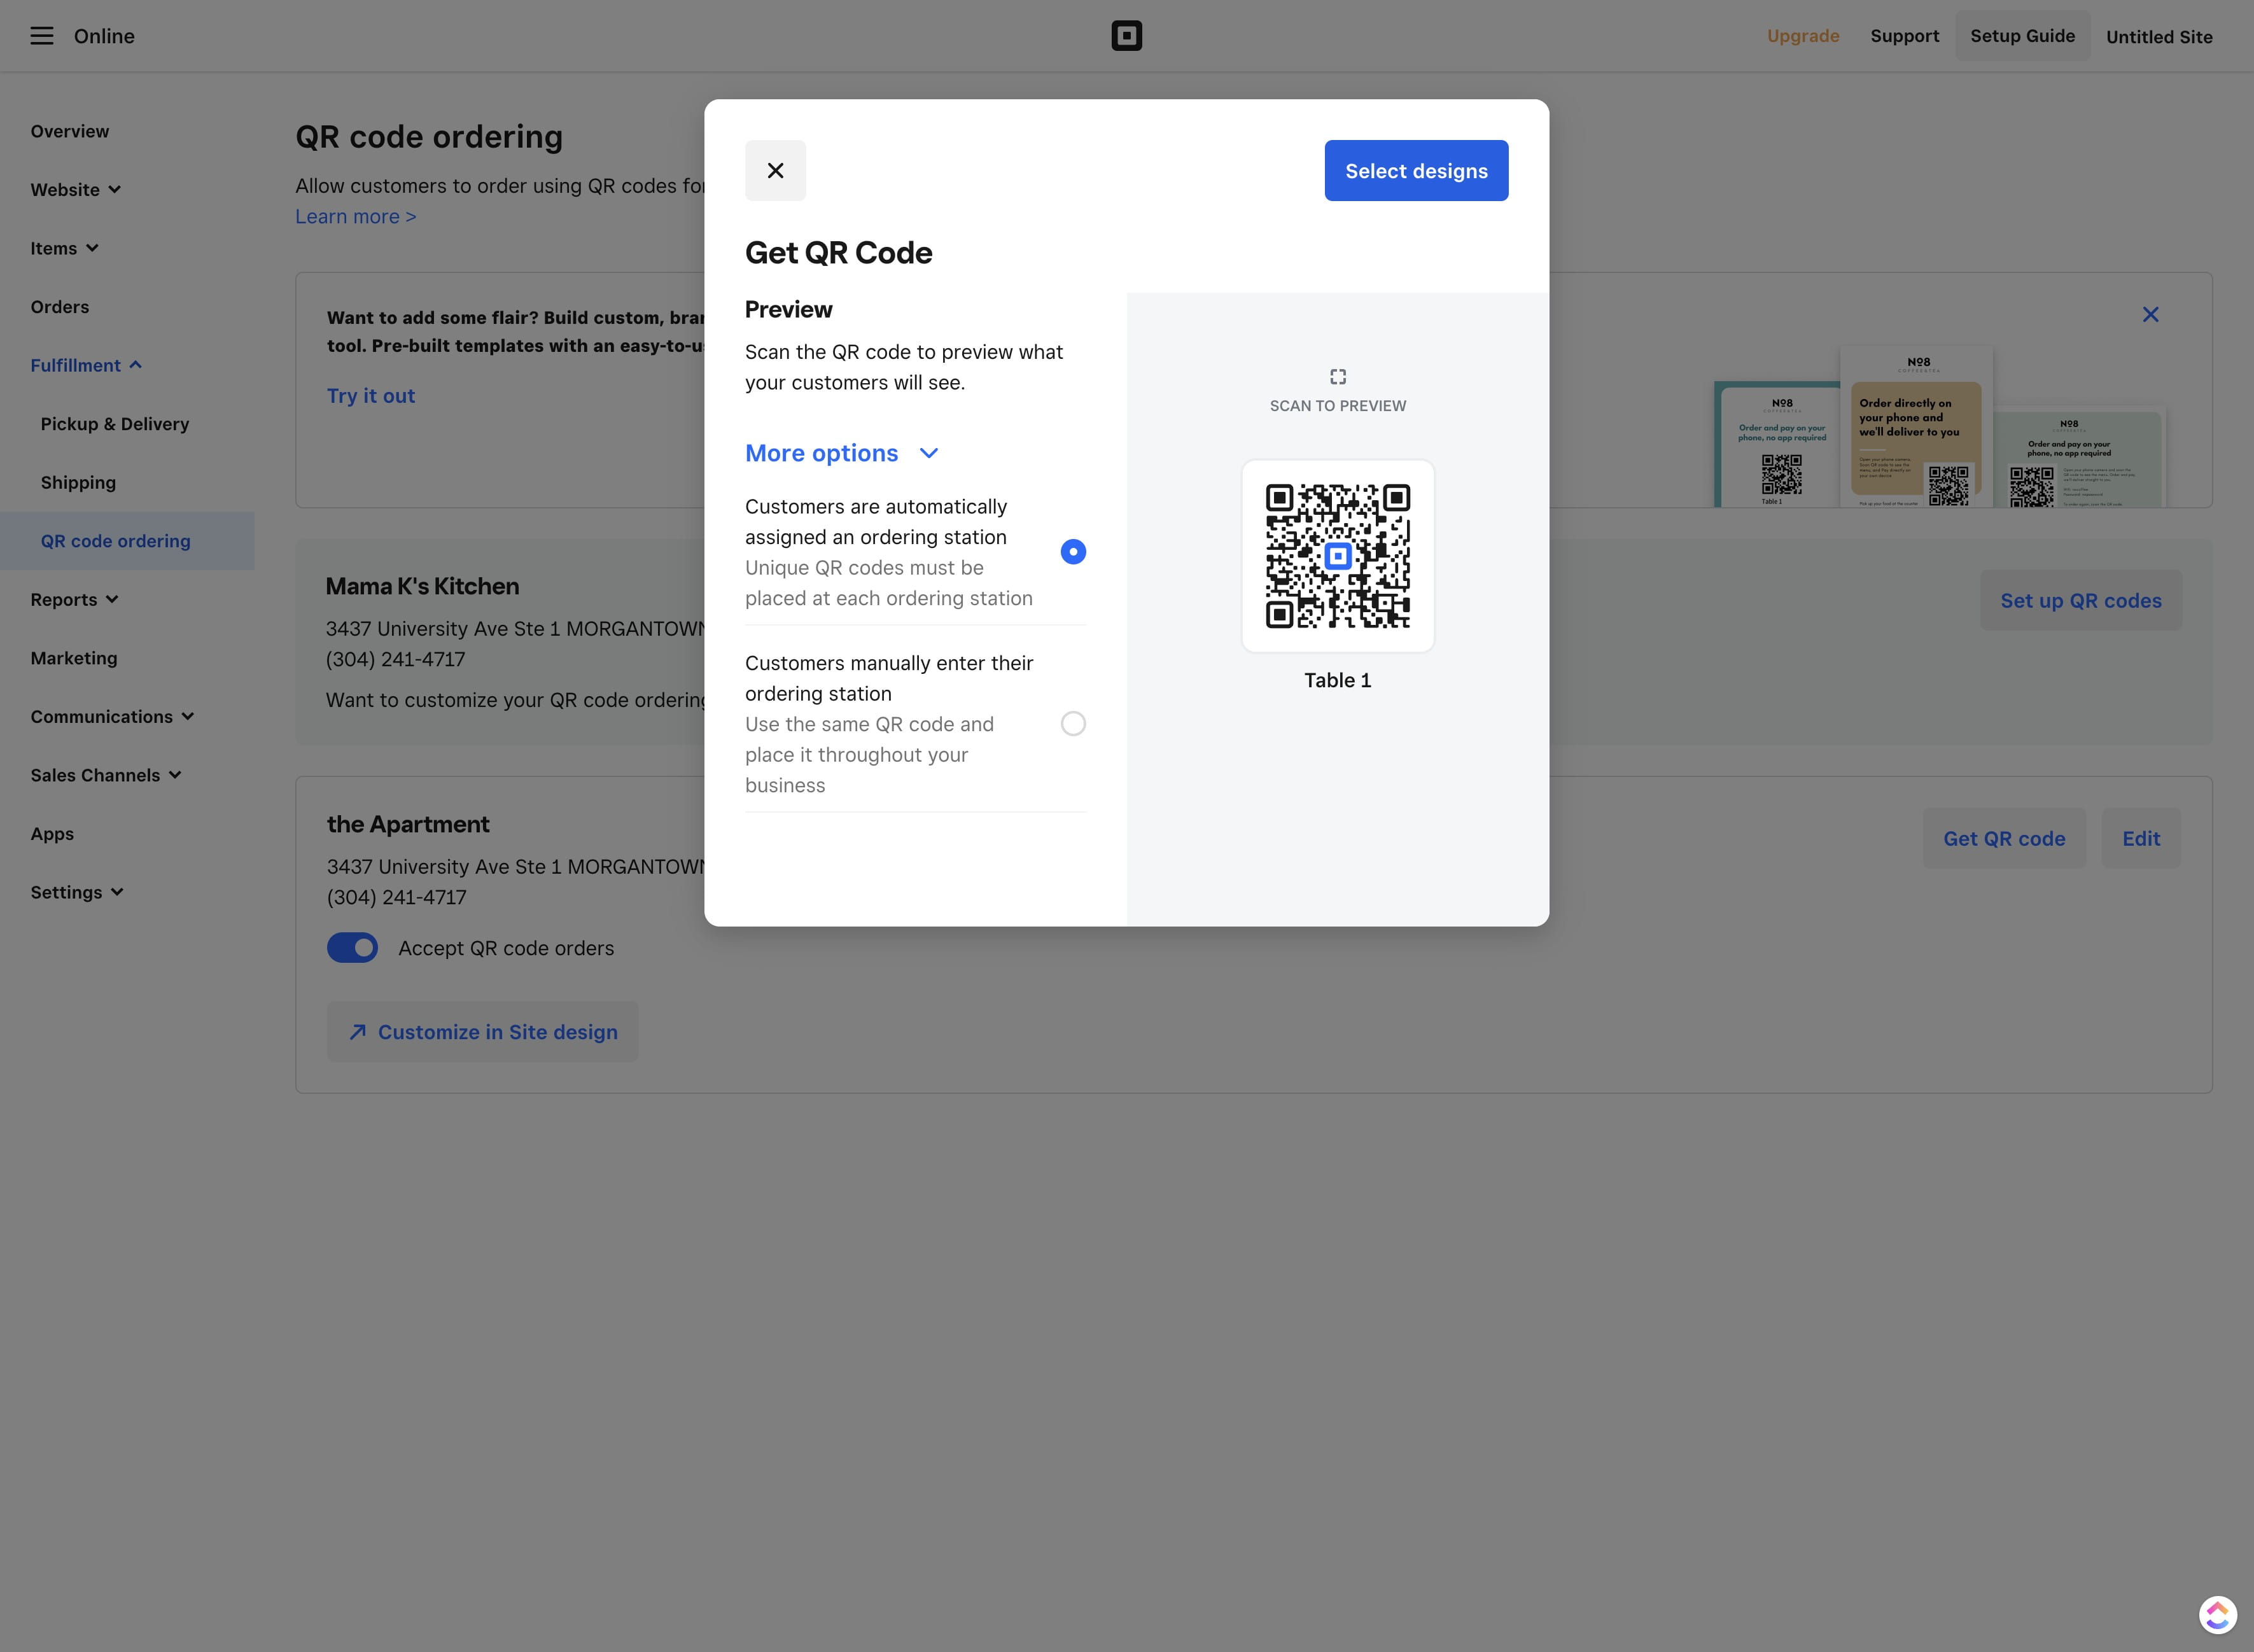
Task: Open the ClickUp floating widget
Action: pos(2217,1614)
